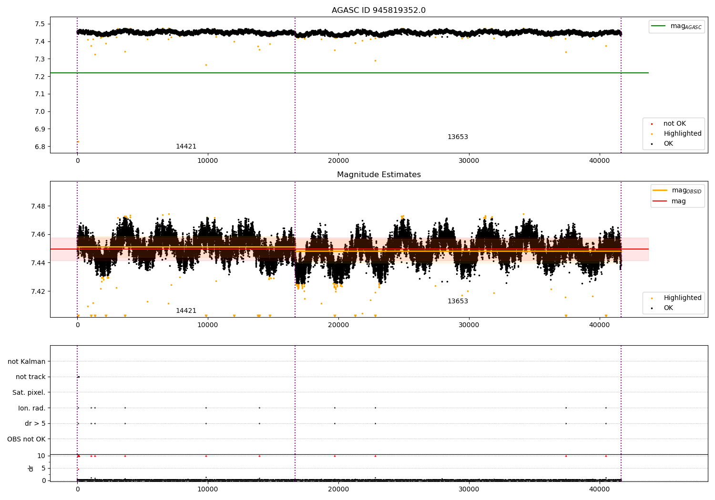Click the 20000 x-axis tick on bottom plot
This screenshot has width=715, height=500.
coord(338,489)
